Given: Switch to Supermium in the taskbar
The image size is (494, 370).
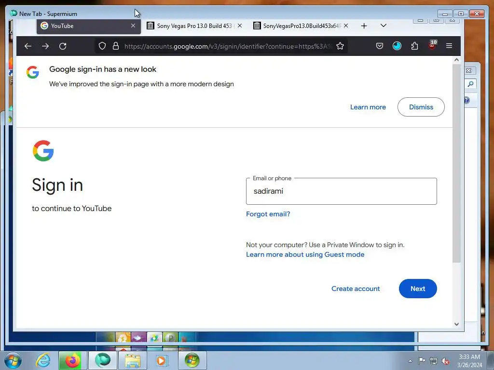Looking at the screenshot, I should coord(103,360).
